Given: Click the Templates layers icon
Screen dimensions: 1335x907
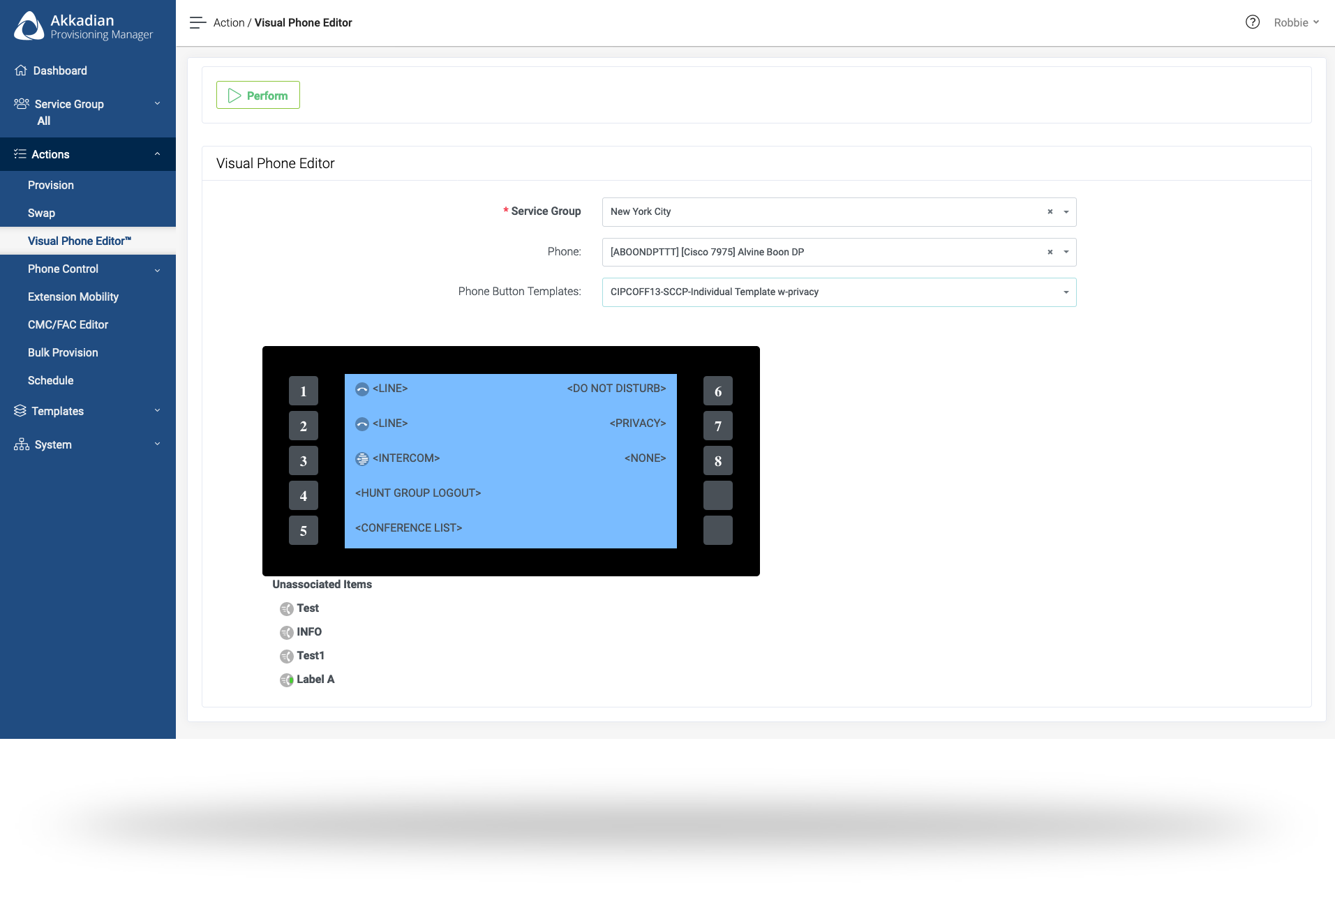Looking at the screenshot, I should (20, 411).
